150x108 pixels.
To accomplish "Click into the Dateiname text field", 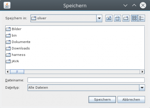I will click(86, 80).
